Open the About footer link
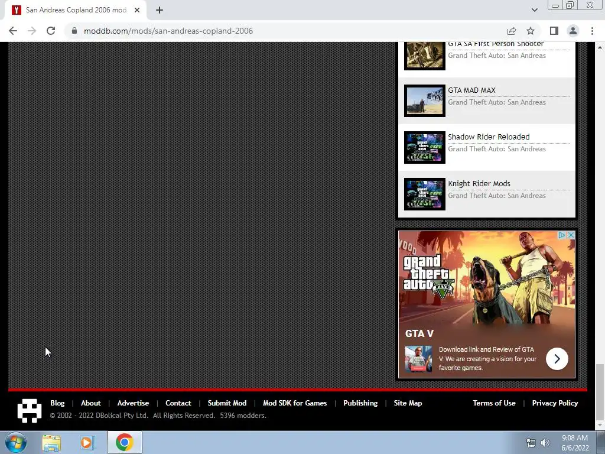 coord(90,403)
